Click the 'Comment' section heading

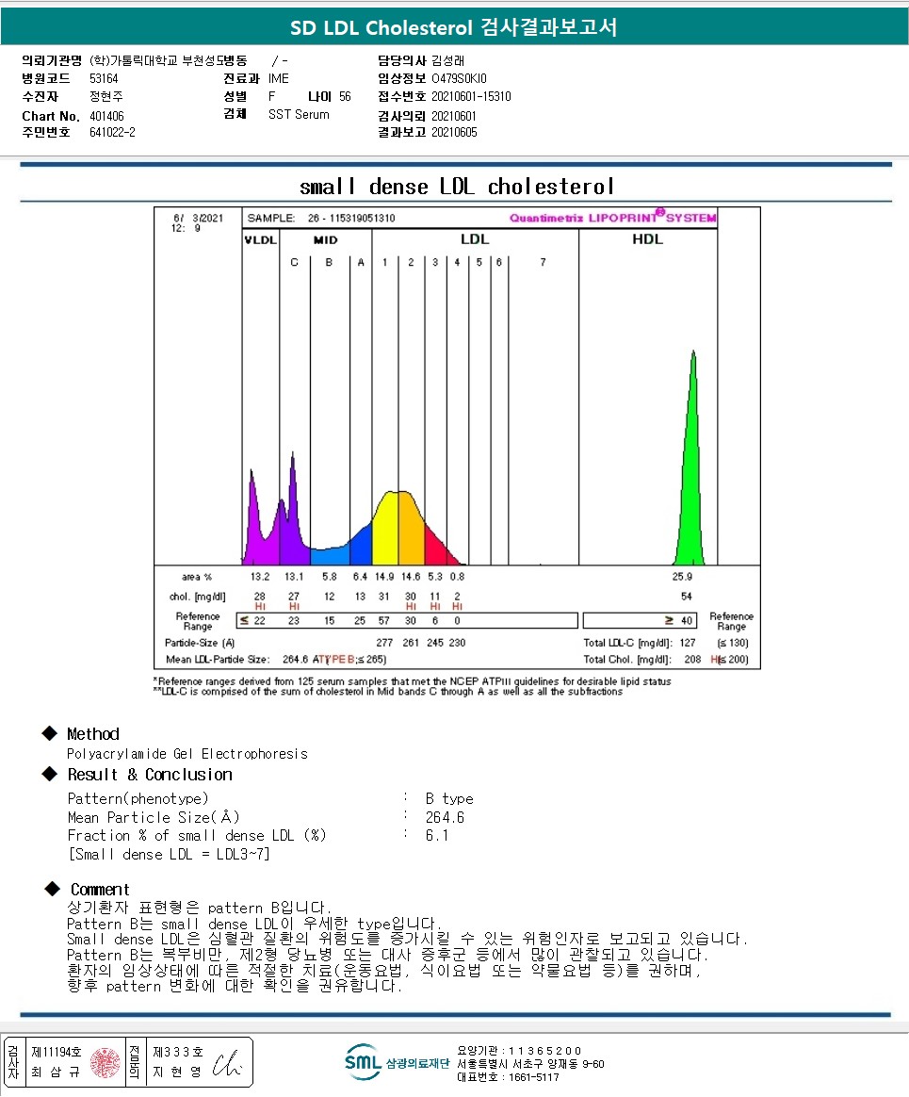click(100, 890)
